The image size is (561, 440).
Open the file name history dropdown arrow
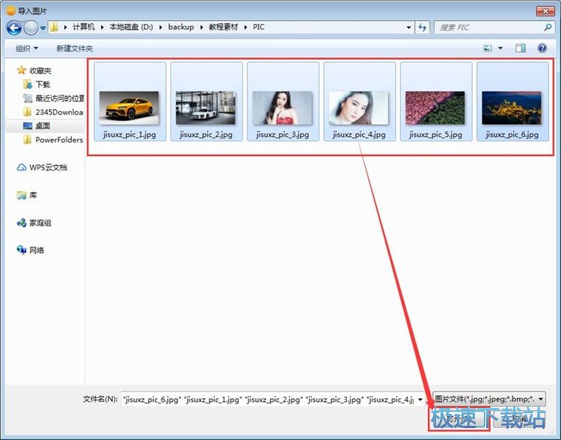pyautogui.click(x=420, y=399)
